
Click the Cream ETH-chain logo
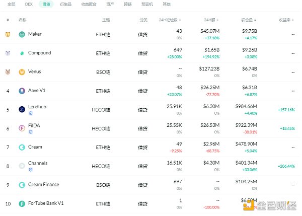(22, 147)
